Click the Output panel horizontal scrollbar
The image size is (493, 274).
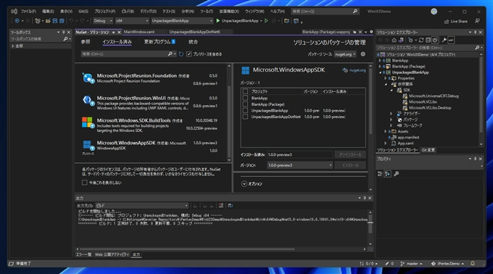187,249
